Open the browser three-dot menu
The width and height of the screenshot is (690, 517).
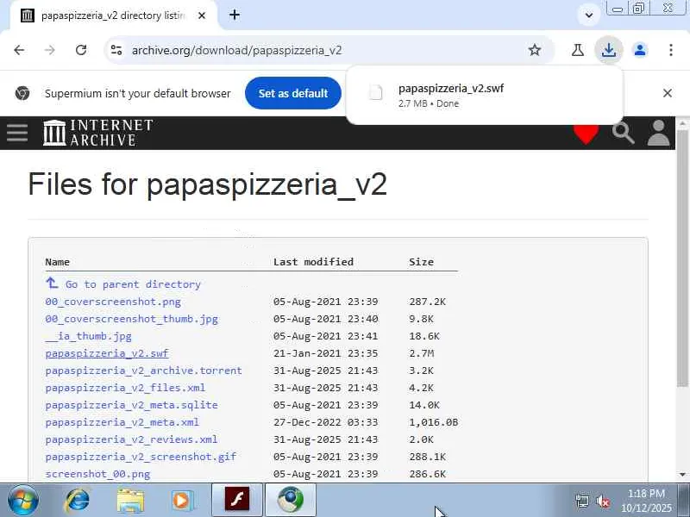point(671,50)
